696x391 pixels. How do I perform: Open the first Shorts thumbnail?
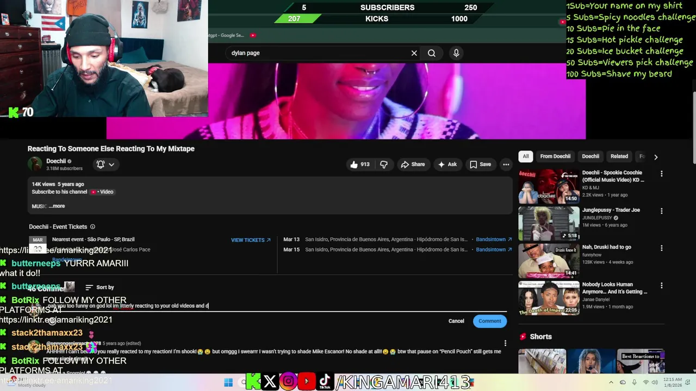[542, 362]
